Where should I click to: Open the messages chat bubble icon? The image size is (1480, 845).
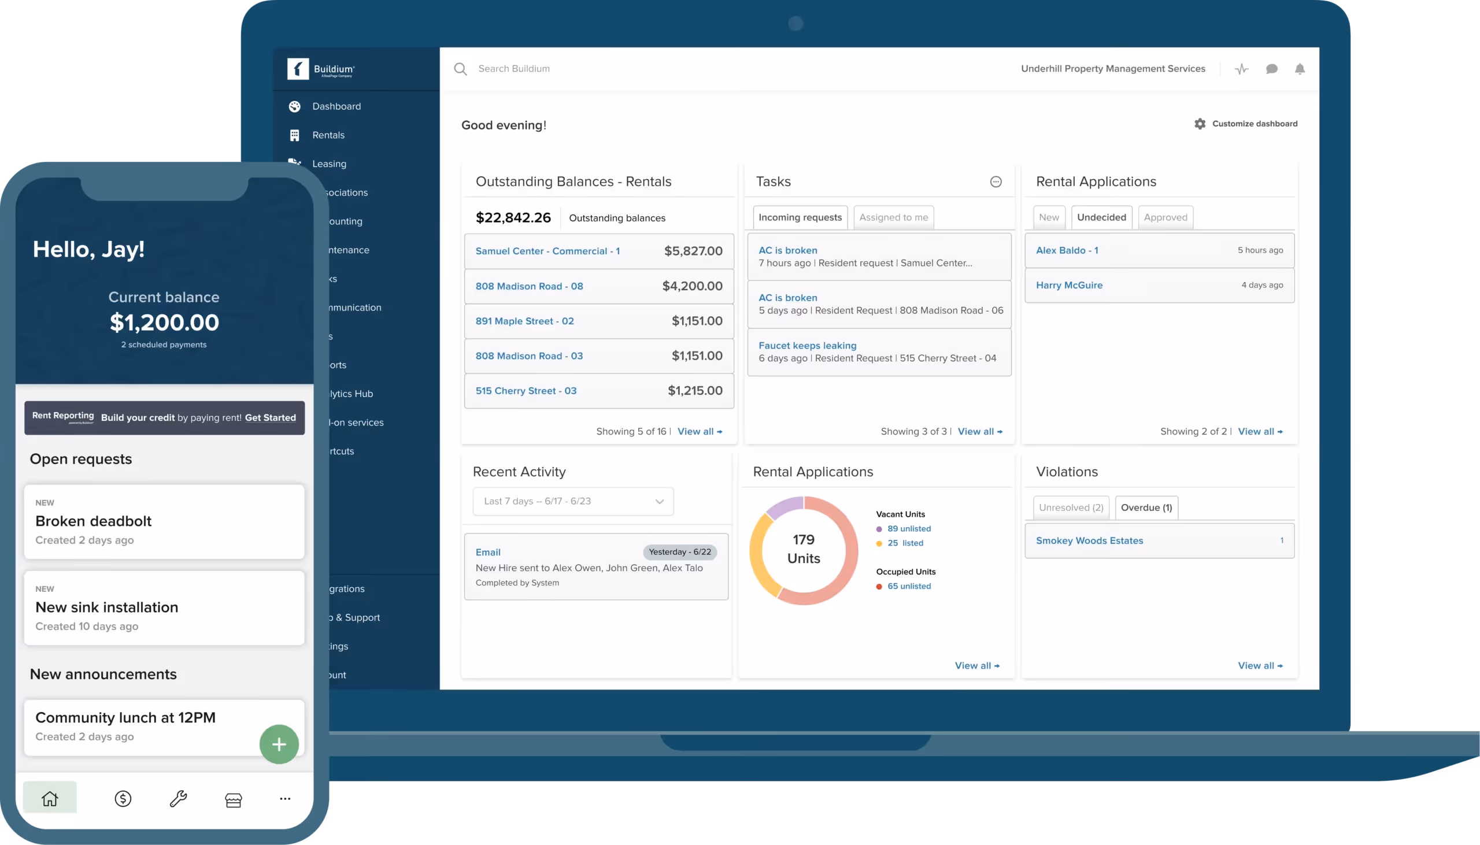click(1271, 68)
